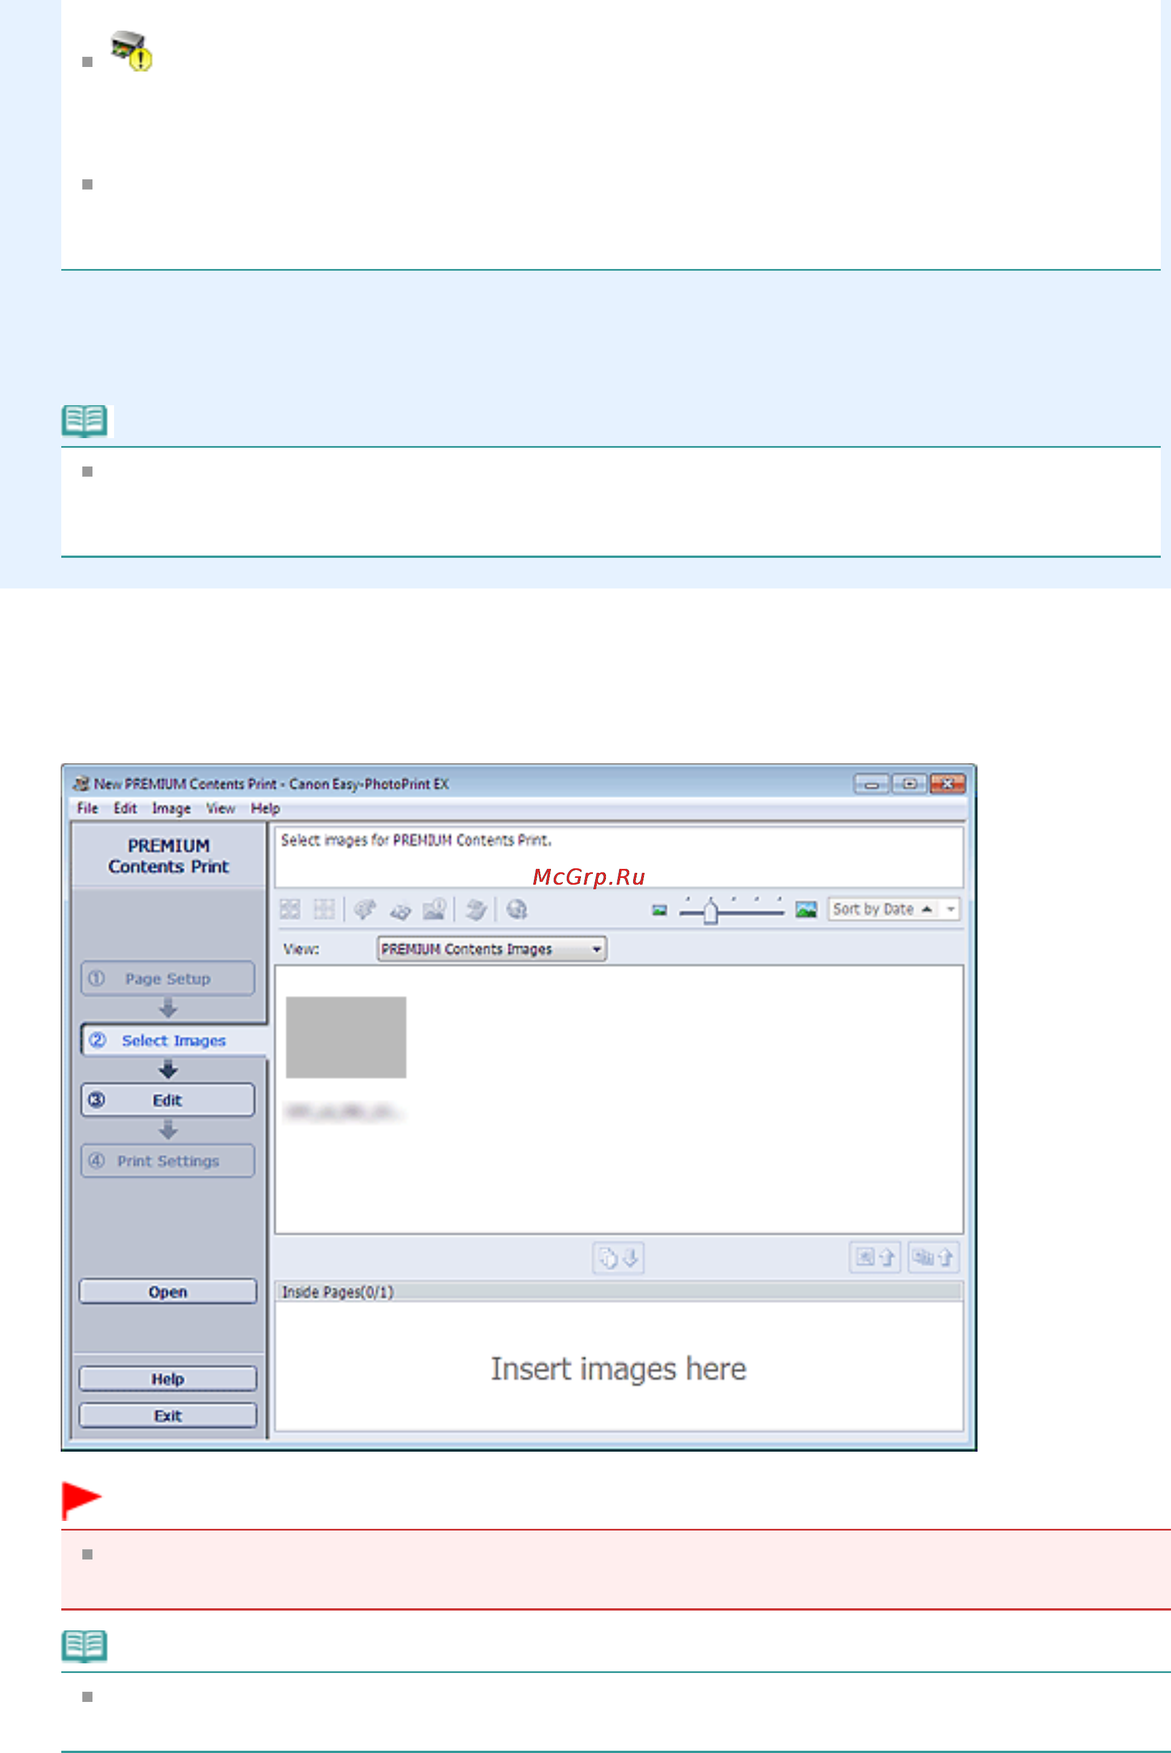Click the photo-with-magnifier capture toolbar icon
The height and width of the screenshot is (1753, 1171).
[435, 909]
